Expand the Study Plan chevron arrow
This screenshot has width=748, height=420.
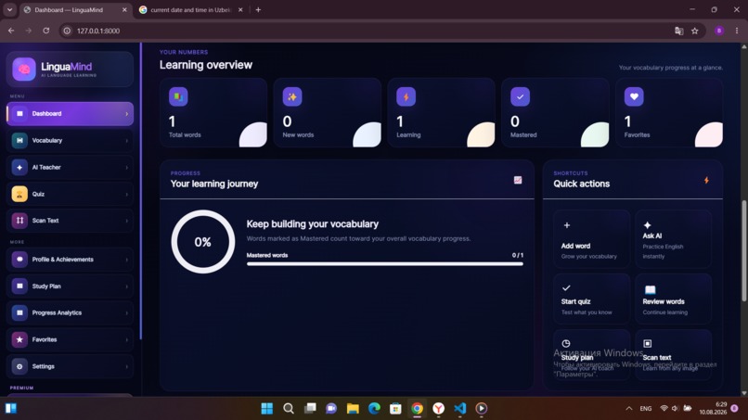coord(126,286)
